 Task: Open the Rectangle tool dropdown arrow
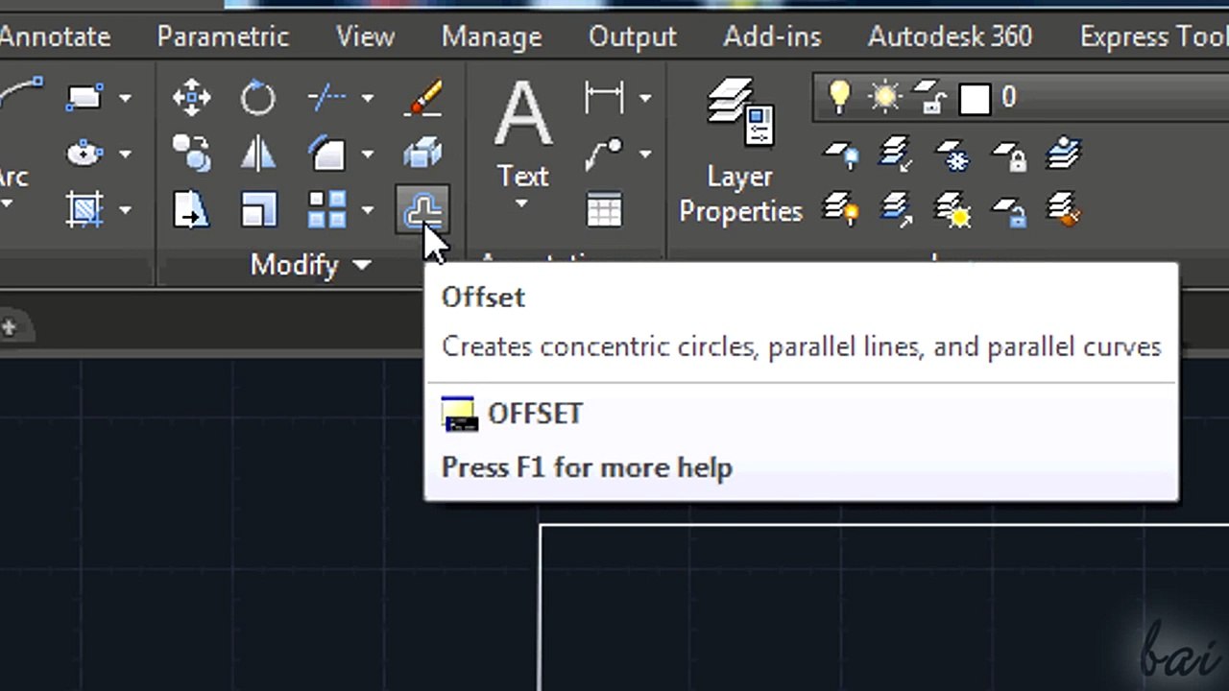pyautogui.click(x=126, y=98)
